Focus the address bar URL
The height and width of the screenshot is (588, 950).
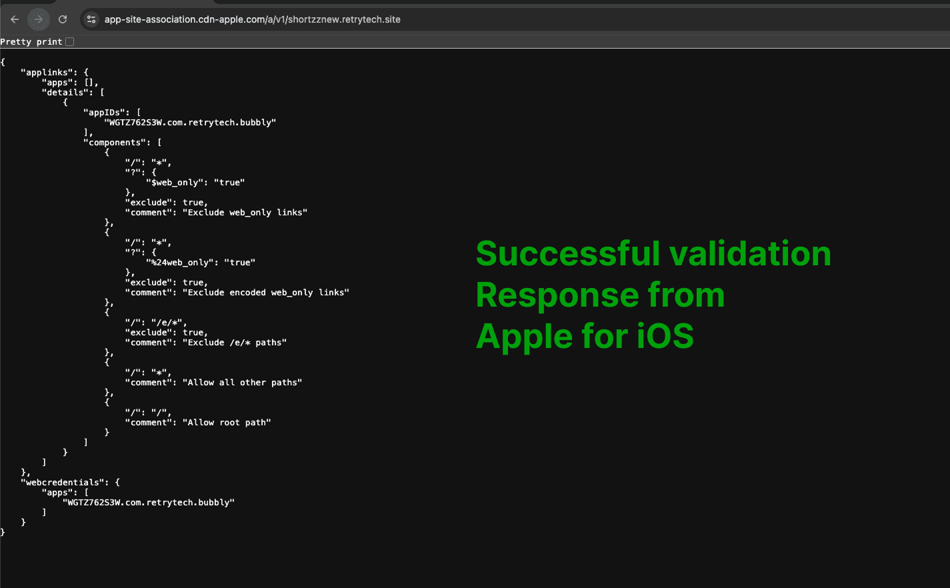(x=252, y=19)
